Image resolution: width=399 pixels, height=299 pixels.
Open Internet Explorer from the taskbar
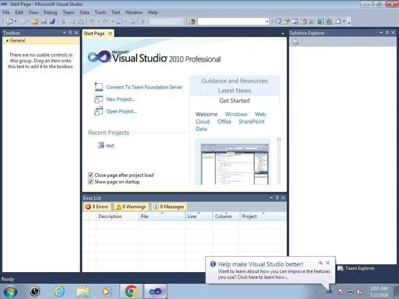pyautogui.click(x=59, y=291)
